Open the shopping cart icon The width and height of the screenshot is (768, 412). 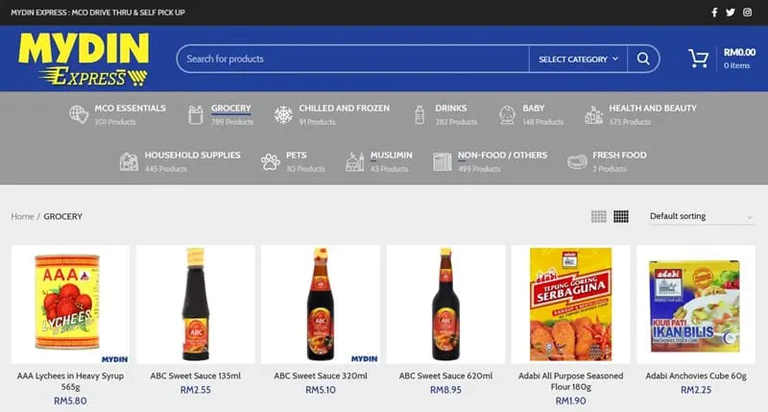698,59
